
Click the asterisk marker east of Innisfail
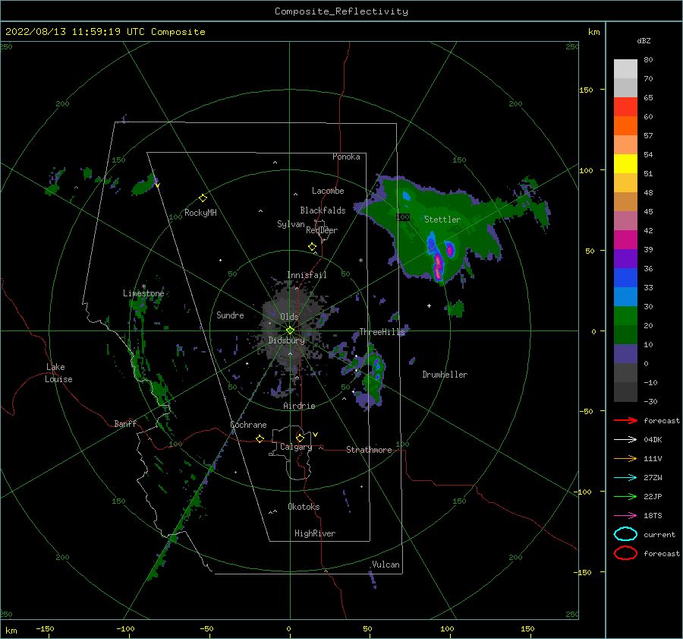tap(360, 261)
